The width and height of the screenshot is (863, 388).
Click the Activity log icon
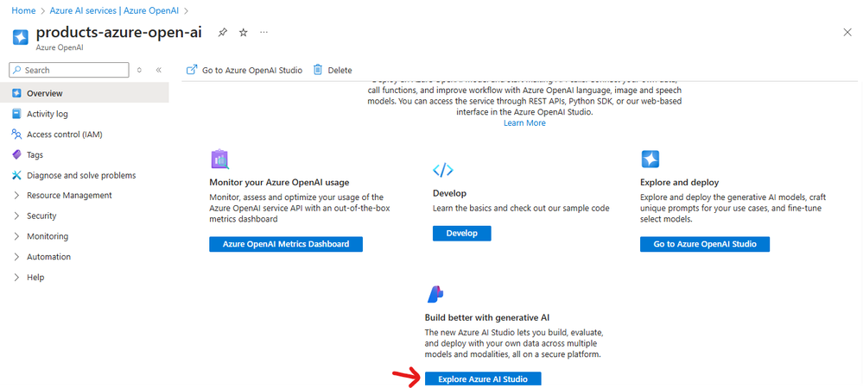point(16,114)
